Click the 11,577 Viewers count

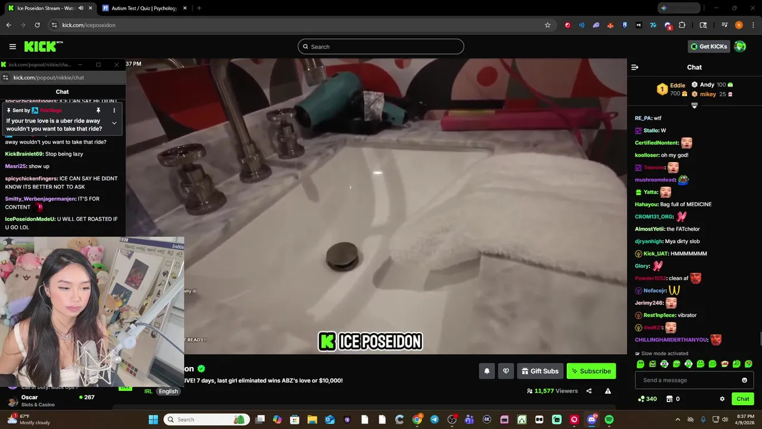(x=552, y=391)
